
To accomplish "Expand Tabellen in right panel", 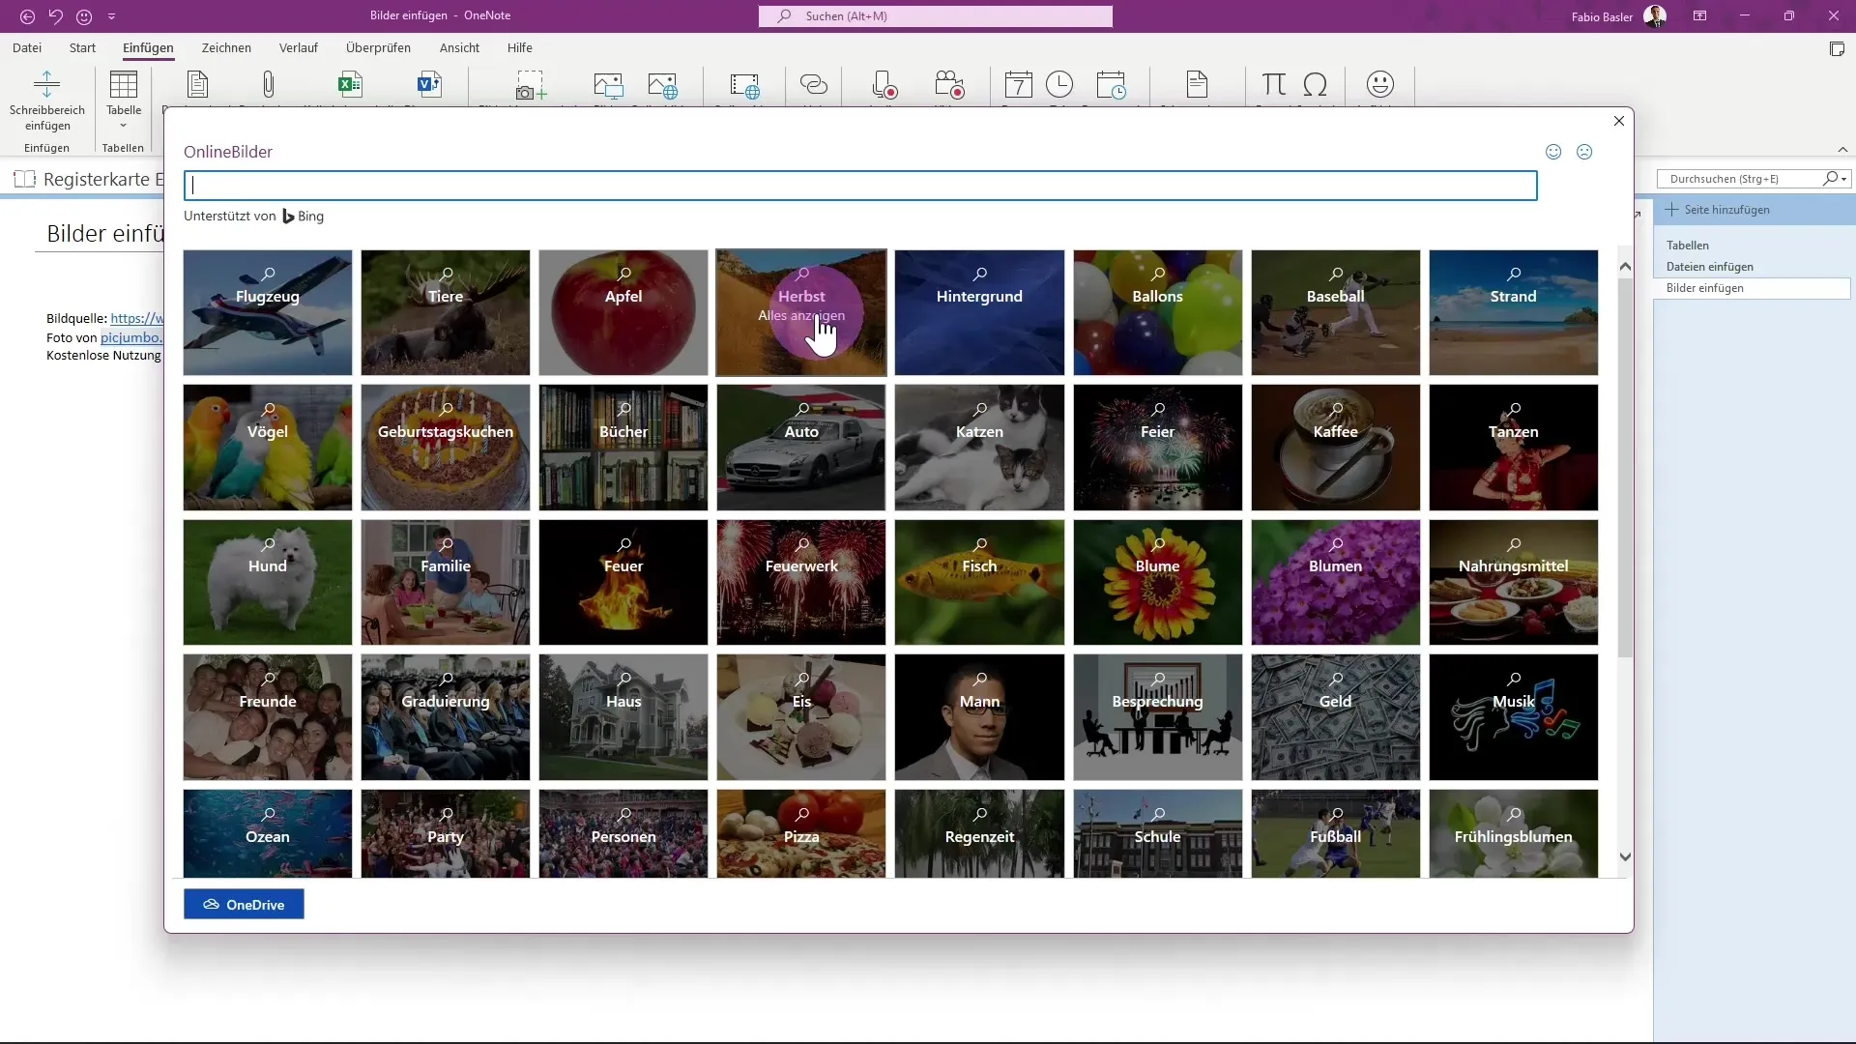I will pos(1688,244).
